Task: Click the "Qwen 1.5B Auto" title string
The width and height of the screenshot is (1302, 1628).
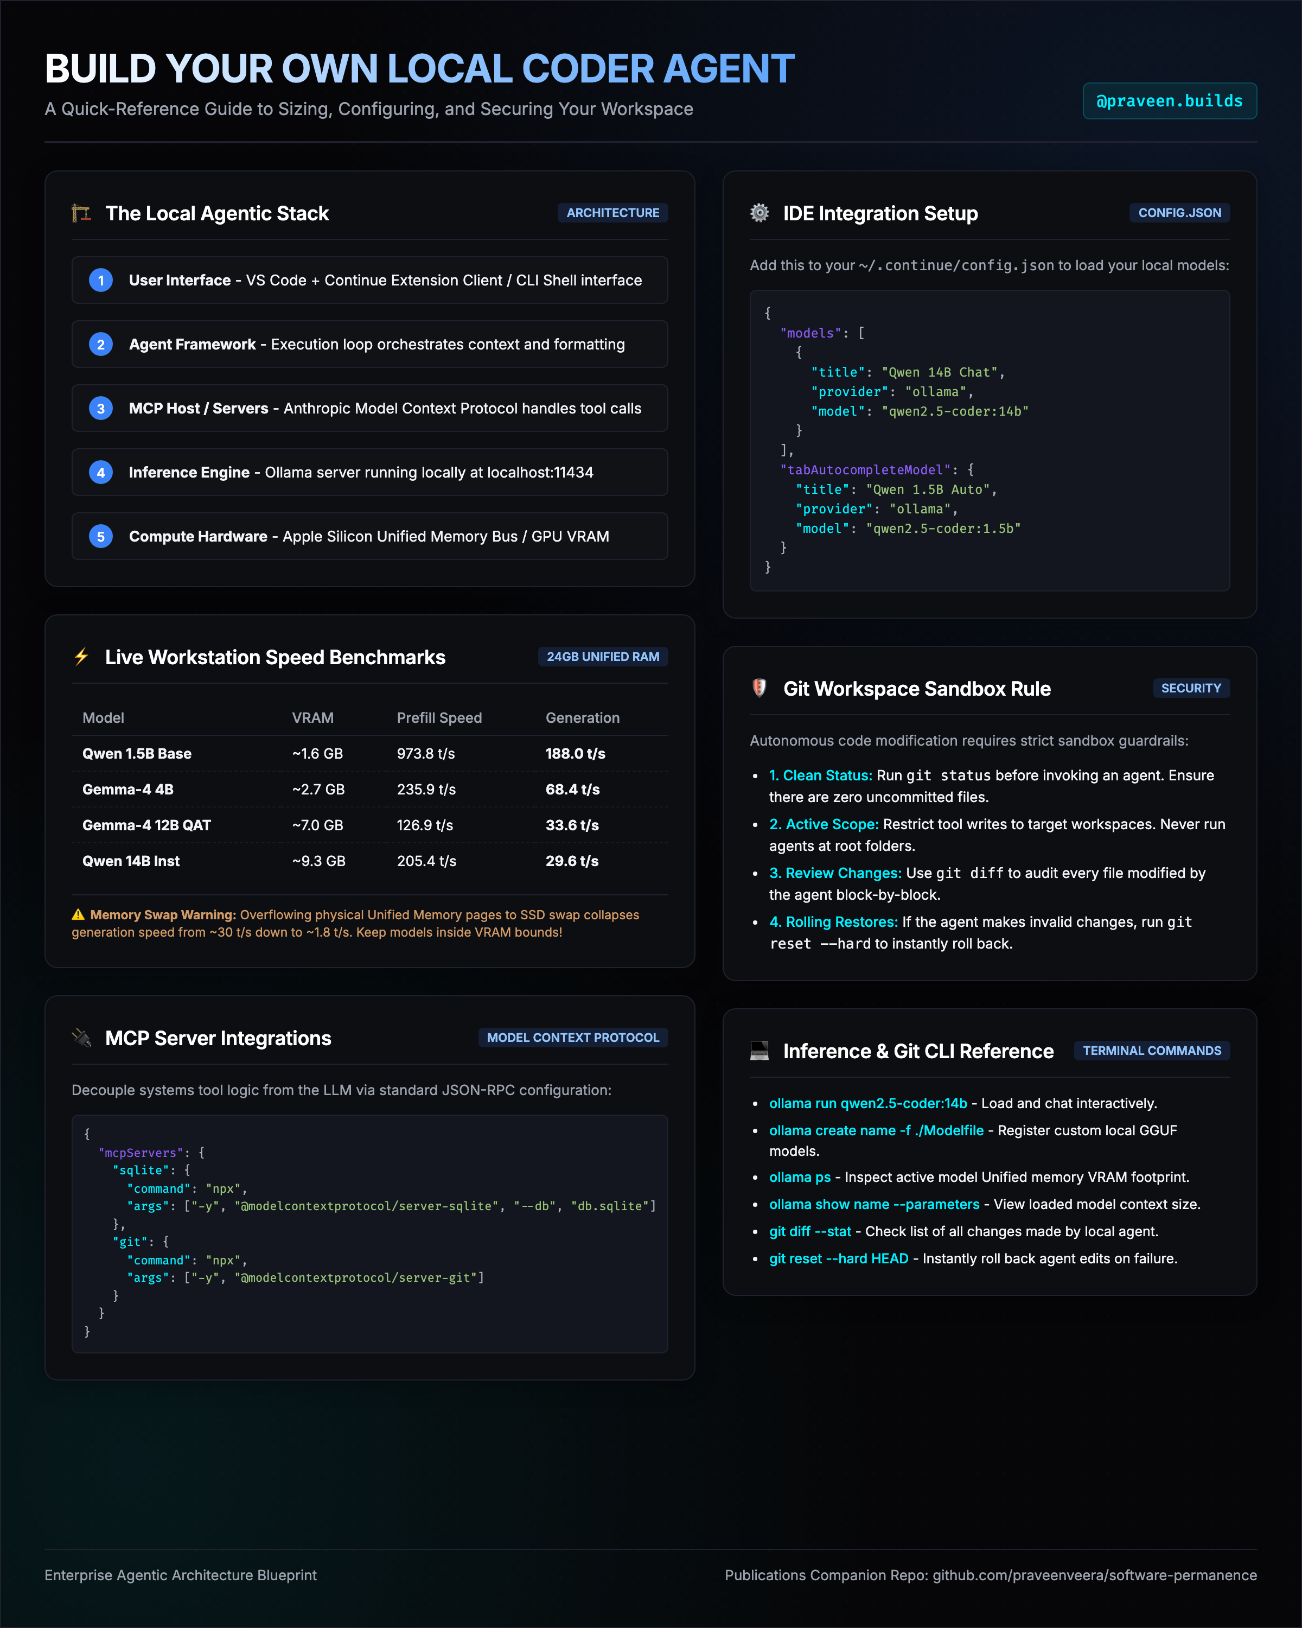Action: click(x=928, y=489)
